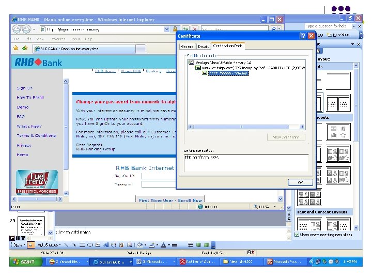Click First Time User - Enroll Now link
Image resolution: width=372 pixels, height=279 pixels.
170,200
